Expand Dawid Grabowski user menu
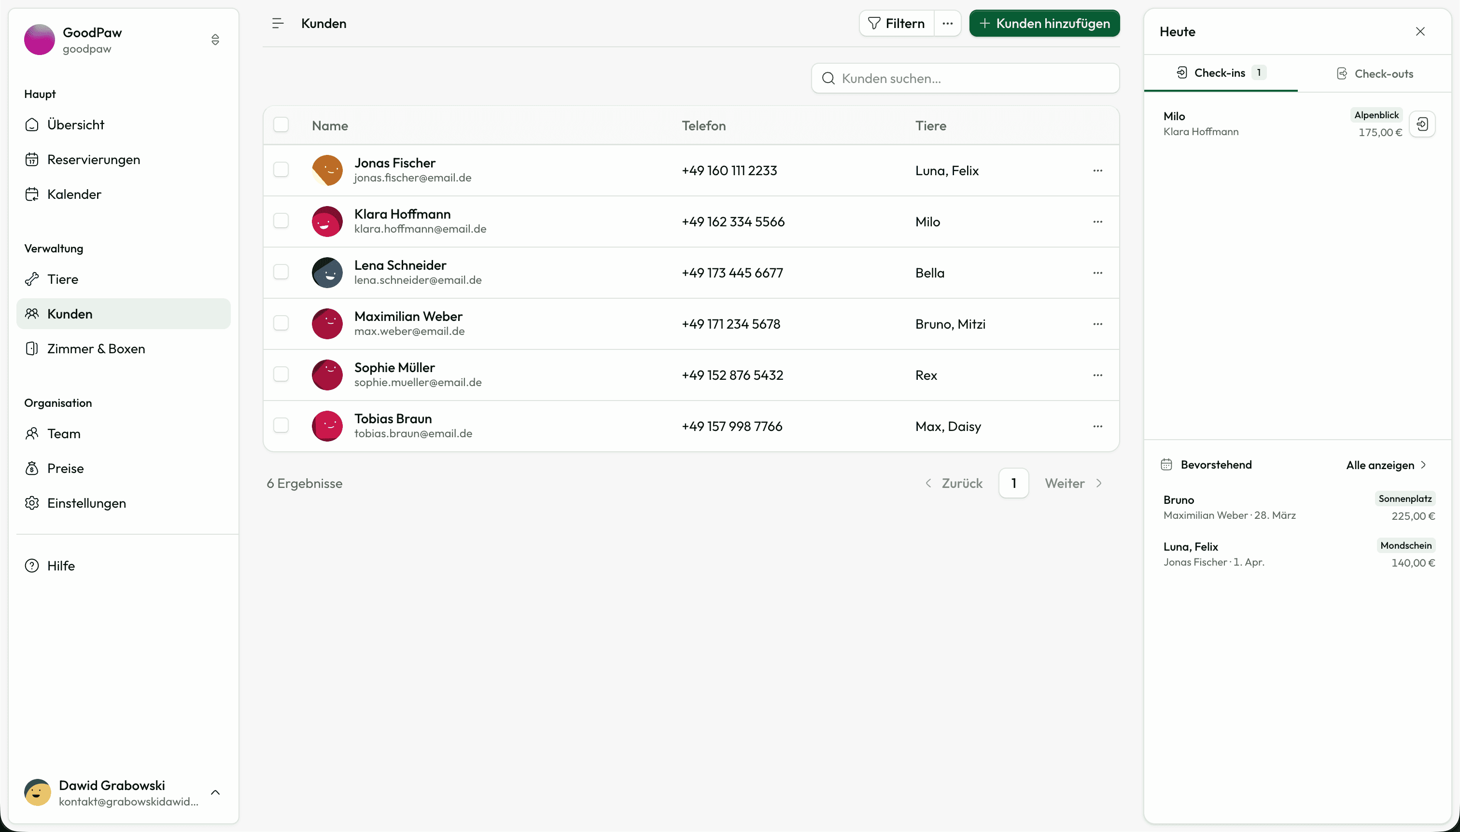This screenshot has height=832, width=1460. click(x=215, y=792)
